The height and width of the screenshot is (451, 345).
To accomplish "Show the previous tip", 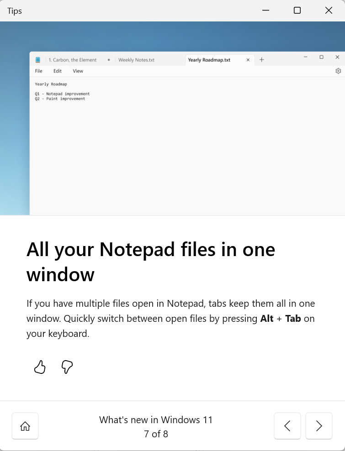I will tap(287, 426).
